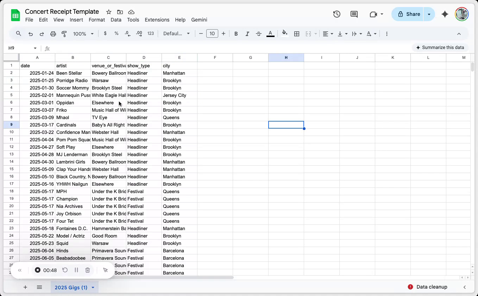This screenshot has width=478, height=296.
Task: Decrease the font size
Action: [201, 34]
